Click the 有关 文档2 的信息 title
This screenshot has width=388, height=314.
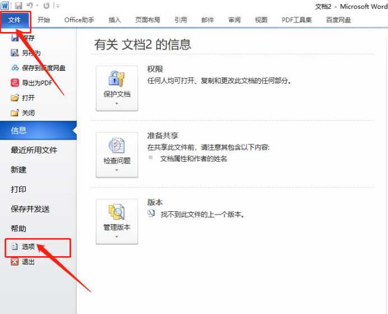tap(142, 44)
